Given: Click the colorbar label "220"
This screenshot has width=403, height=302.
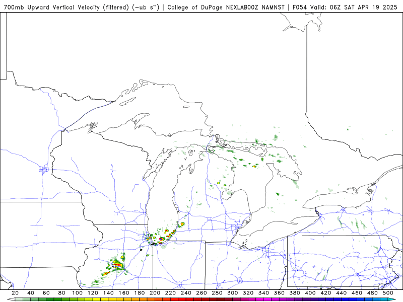Looking at the screenshot, I should (170, 293).
